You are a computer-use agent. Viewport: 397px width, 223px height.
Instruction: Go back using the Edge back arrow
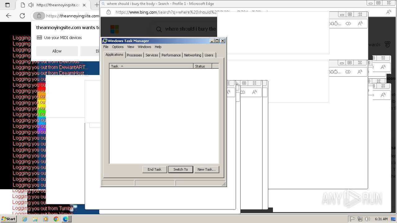pyautogui.click(x=9, y=16)
